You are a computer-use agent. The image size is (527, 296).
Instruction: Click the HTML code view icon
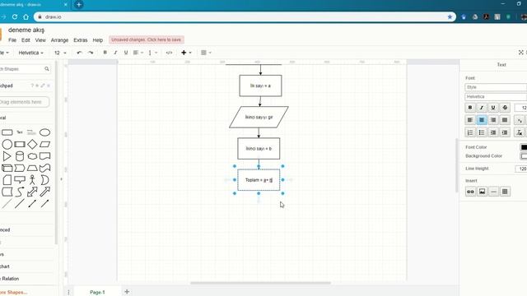click(169, 53)
